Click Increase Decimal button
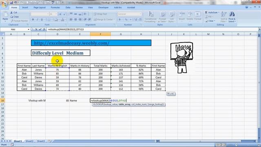Screen dimensions: 261x147 (136, 20)
